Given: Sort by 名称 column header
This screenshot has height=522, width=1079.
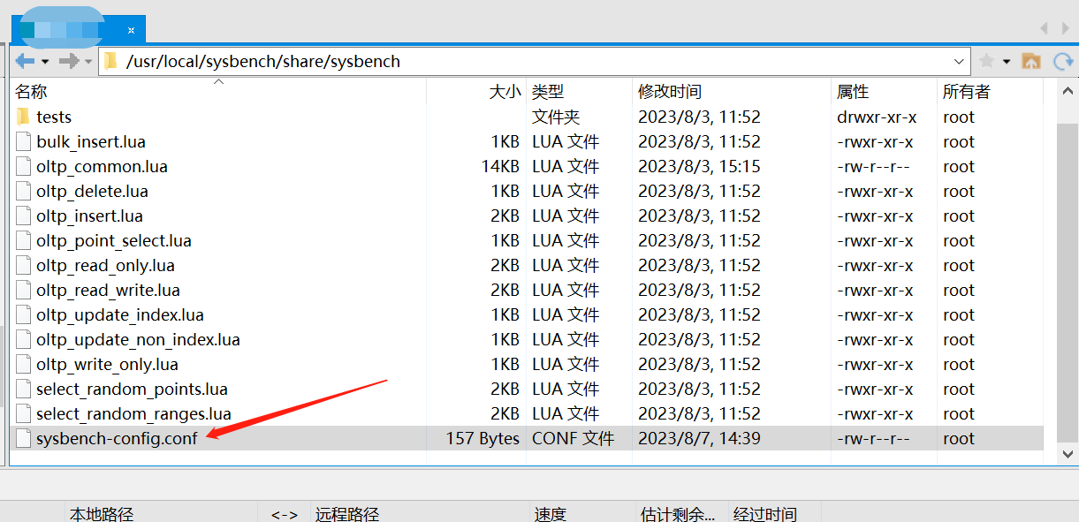Looking at the screenshot, I should tap(32, 91).
